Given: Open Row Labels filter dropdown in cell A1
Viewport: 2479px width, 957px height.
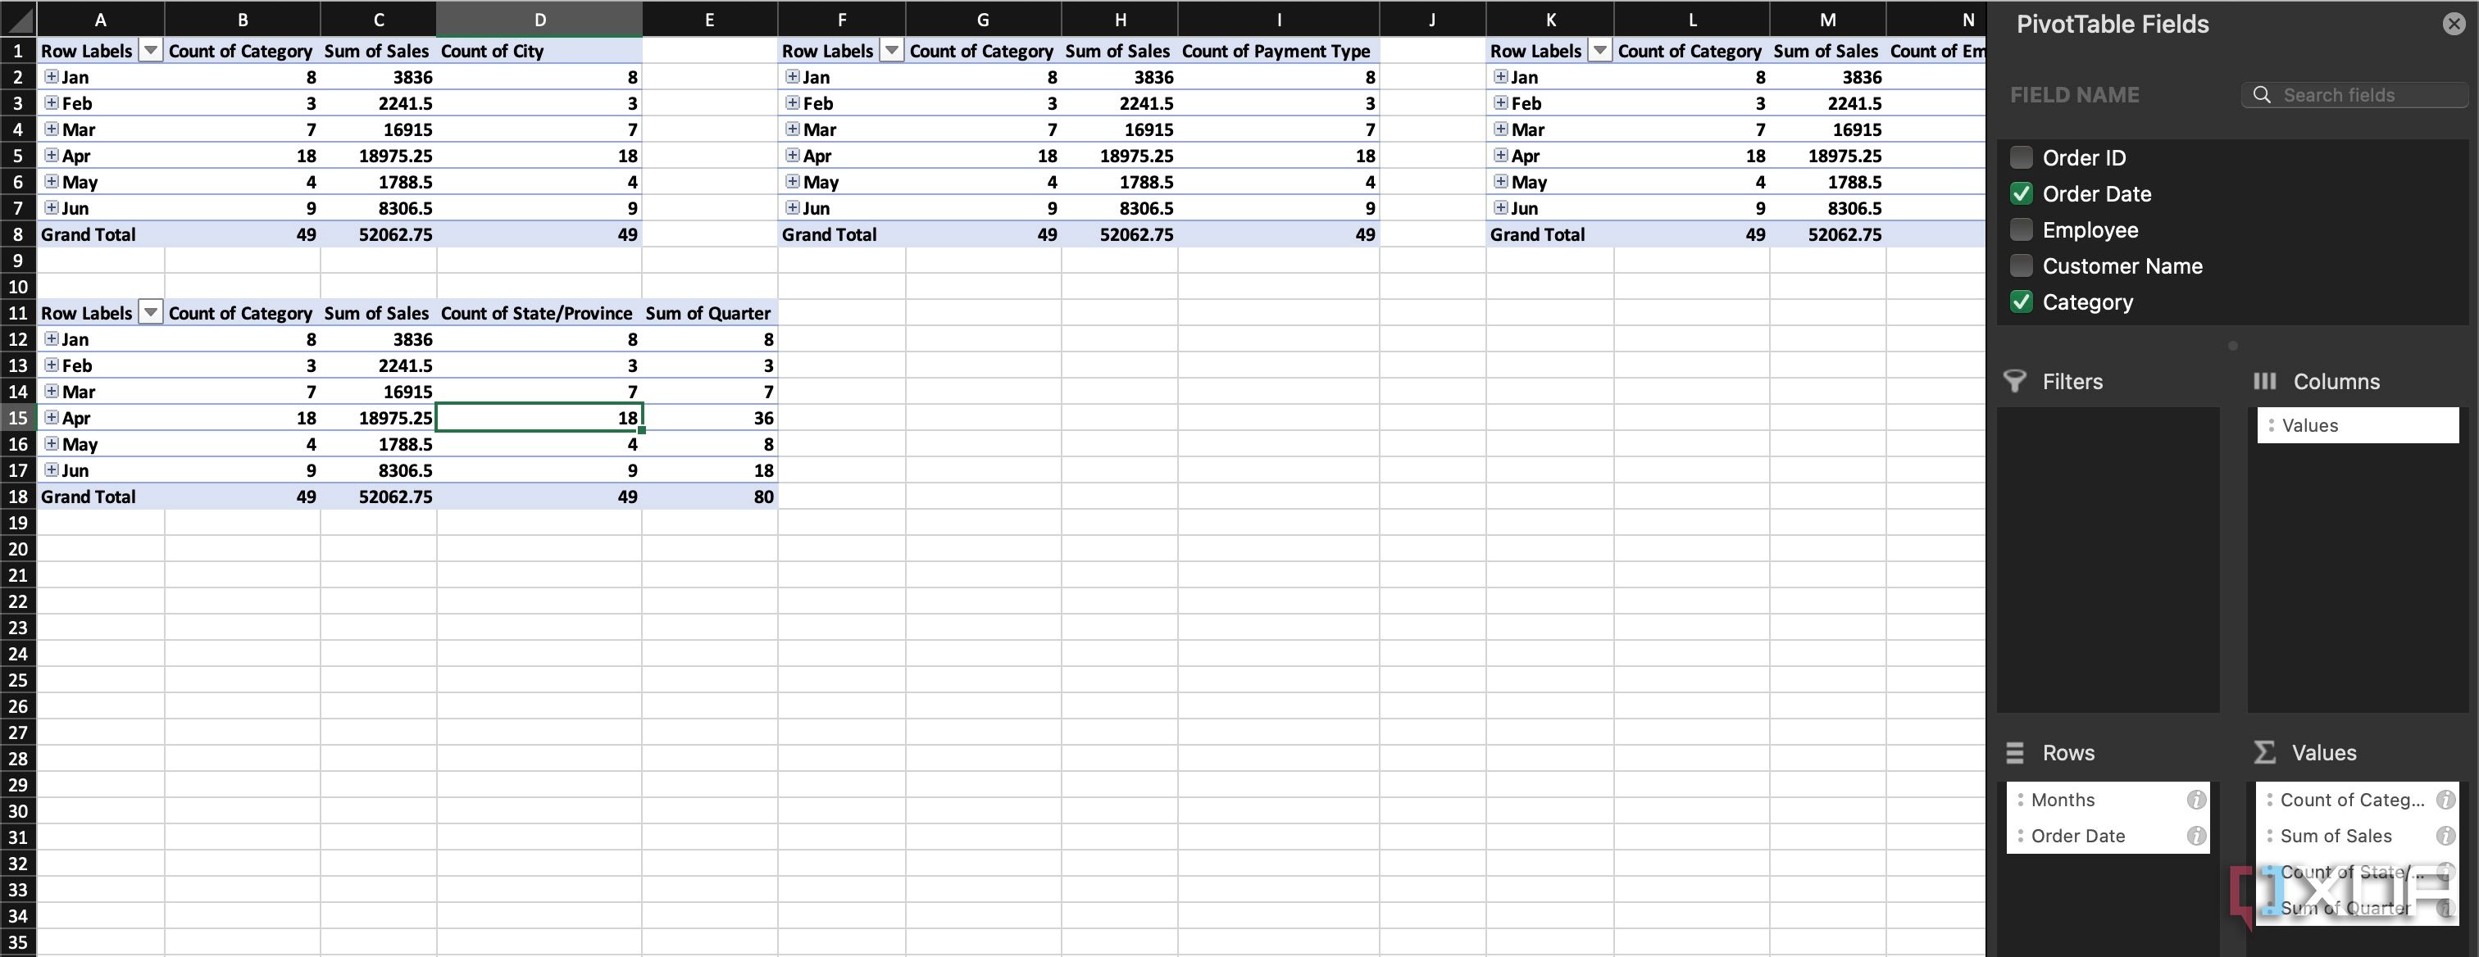Looking at the screenshot, I should click(x=150, y=50).
